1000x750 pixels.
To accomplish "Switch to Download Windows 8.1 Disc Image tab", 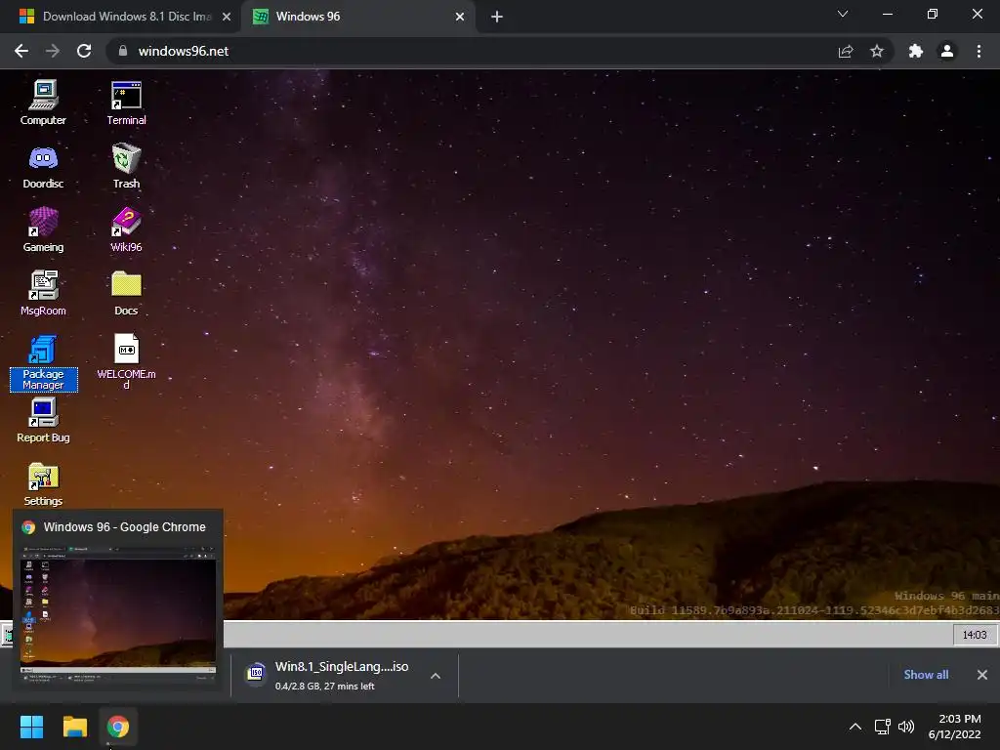I will point(121,17).
